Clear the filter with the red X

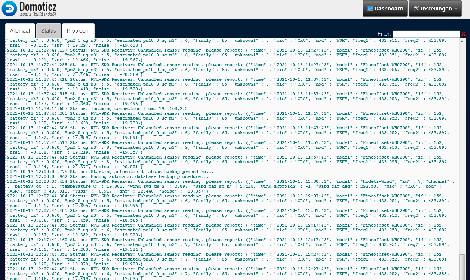463,34
